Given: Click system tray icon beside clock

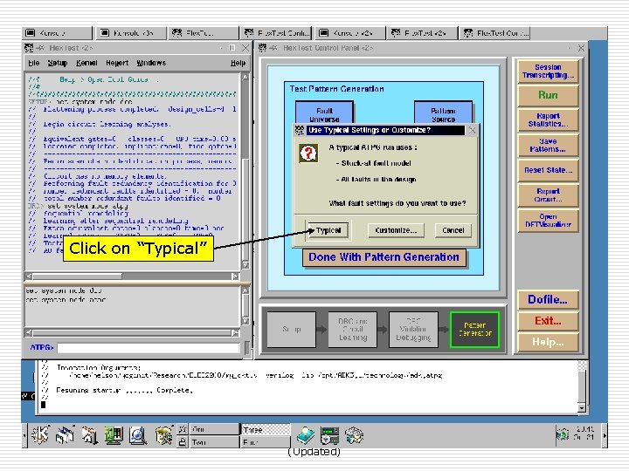Looking at the screenshot, I should 563,433.
